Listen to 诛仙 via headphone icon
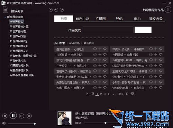Screen dimensions: 173x128 [x=151, y=88]
